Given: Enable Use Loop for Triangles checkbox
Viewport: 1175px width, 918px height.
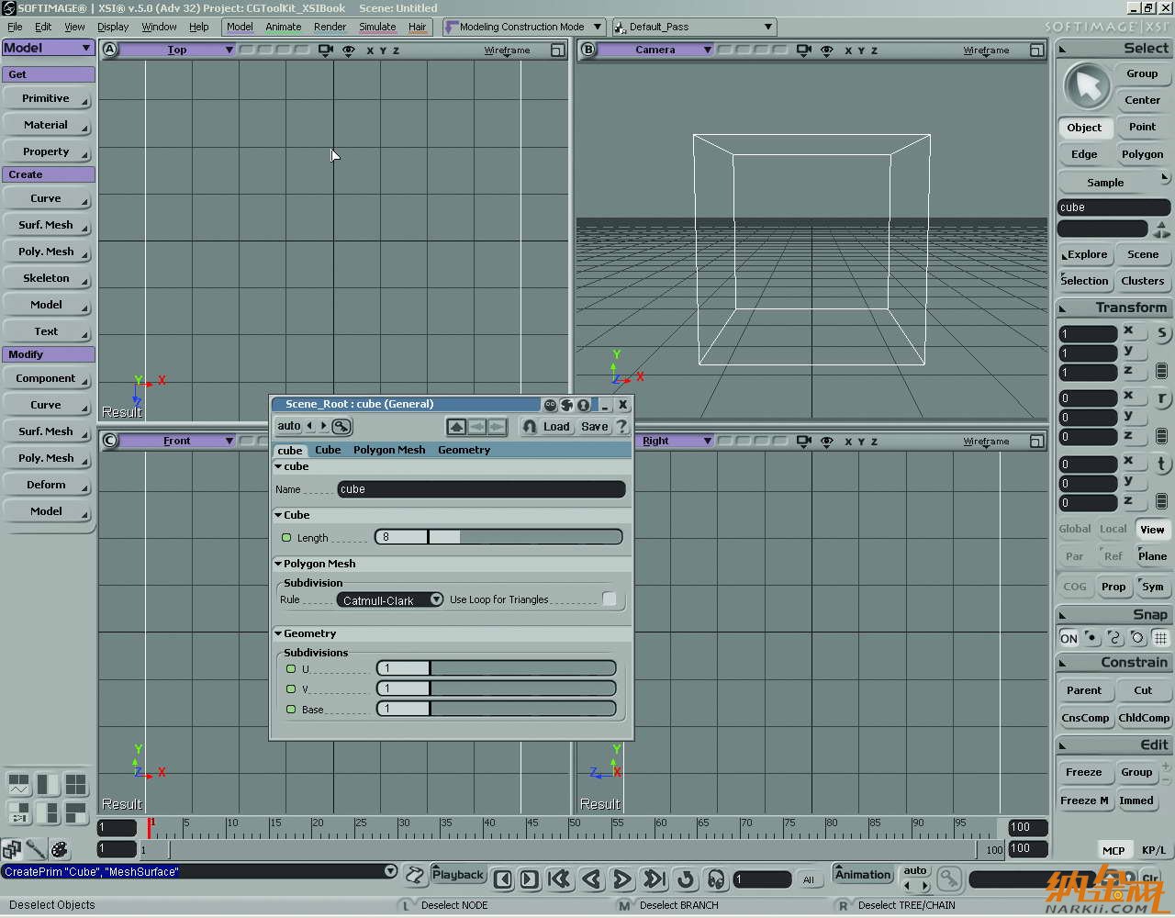Looking at the screenshot, I should coord(610,599).
